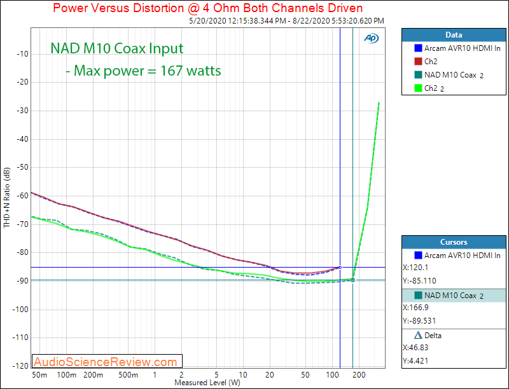The height and width of the screenshot is (389, 509).
Task: Click the 'Measured Level (W)' axis label
Action: click(x=207, y=383)
